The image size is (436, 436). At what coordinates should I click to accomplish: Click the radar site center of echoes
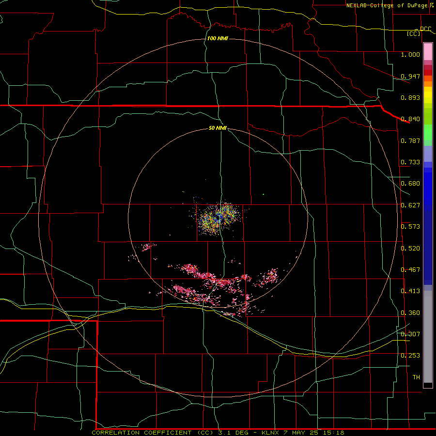click(219, 218)
